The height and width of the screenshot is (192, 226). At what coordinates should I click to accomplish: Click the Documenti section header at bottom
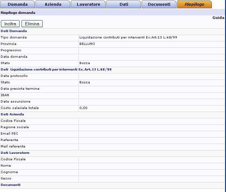(x=11, y=185)
